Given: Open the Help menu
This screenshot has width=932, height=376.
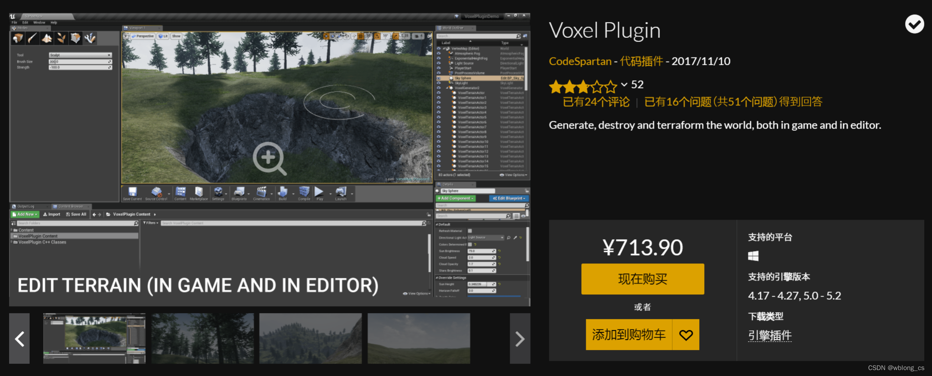Looking at the screenshot, I should (x=54, y=22).
